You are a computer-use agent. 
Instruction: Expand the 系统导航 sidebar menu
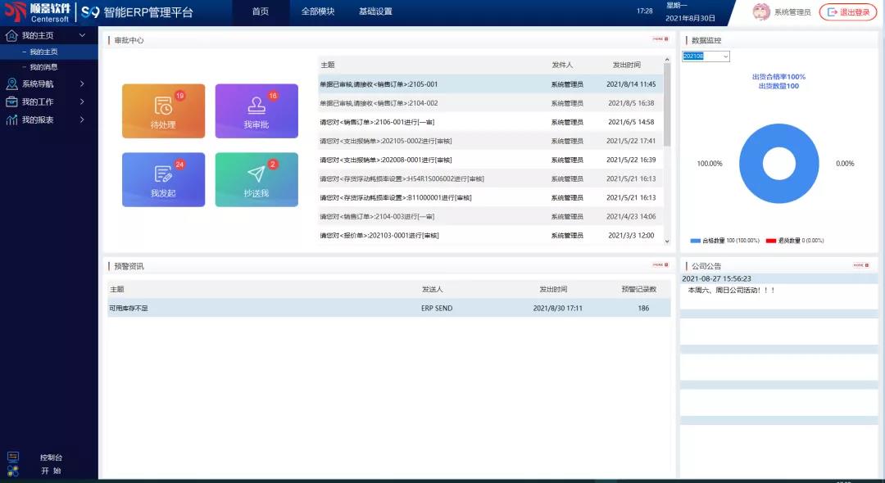(49, 84)
